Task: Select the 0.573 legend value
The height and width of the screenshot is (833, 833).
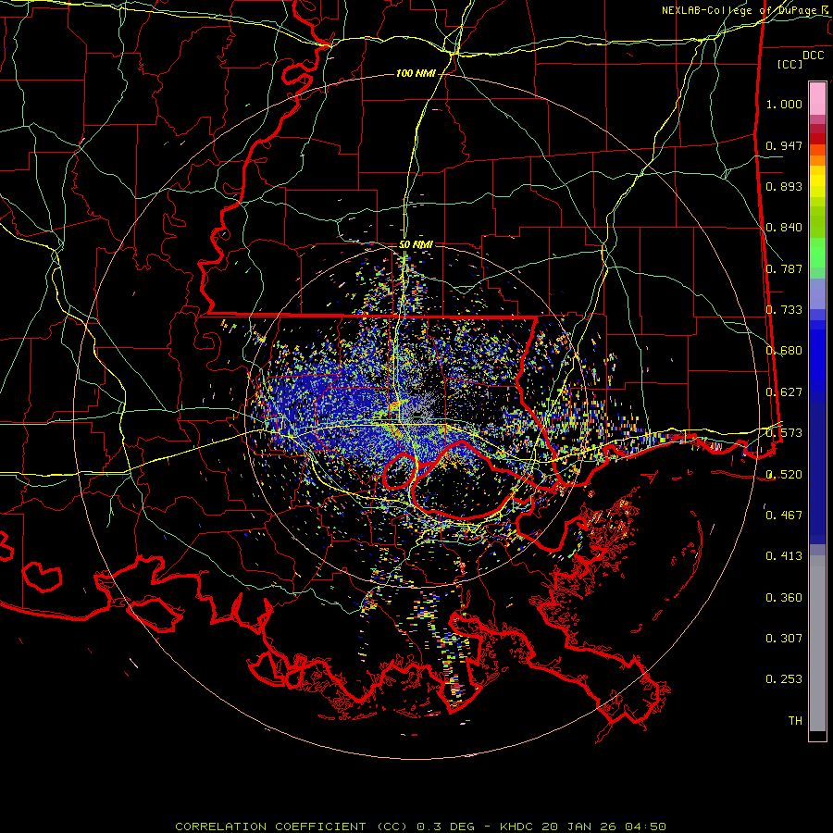Action: coord(784,433)
